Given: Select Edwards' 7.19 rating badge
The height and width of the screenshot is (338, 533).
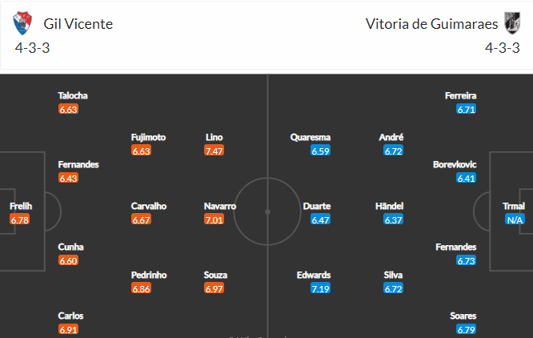Looking at the screenshot, I should pyautogui.click(x=320, y=288).
